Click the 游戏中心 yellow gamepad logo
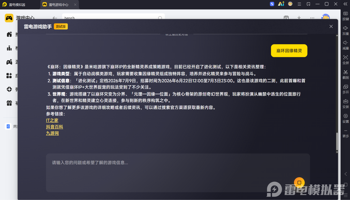This screenshot has width=350, height=200. (9, 18)
